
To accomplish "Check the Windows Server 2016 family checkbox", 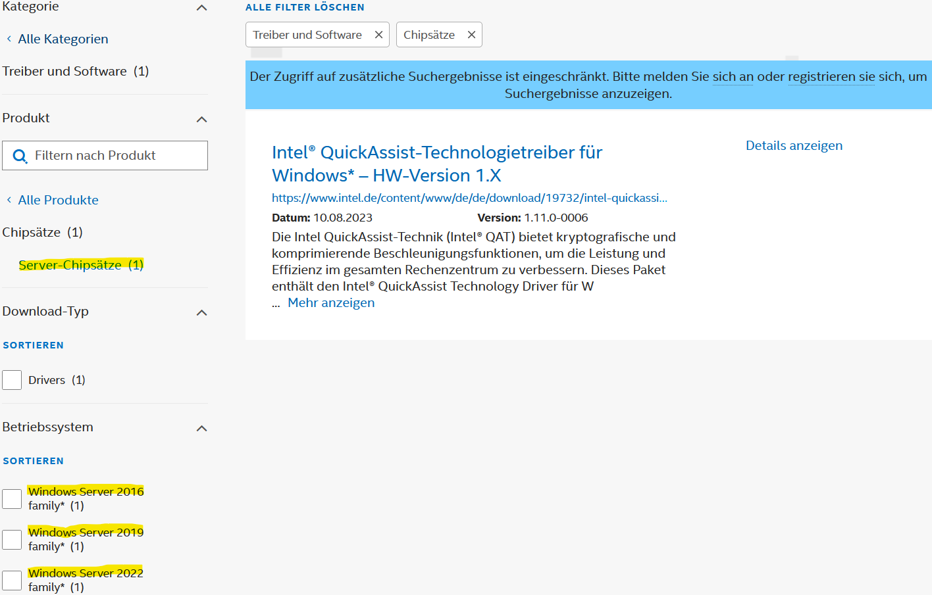I will pyautogui.click(x=12, y=499).
